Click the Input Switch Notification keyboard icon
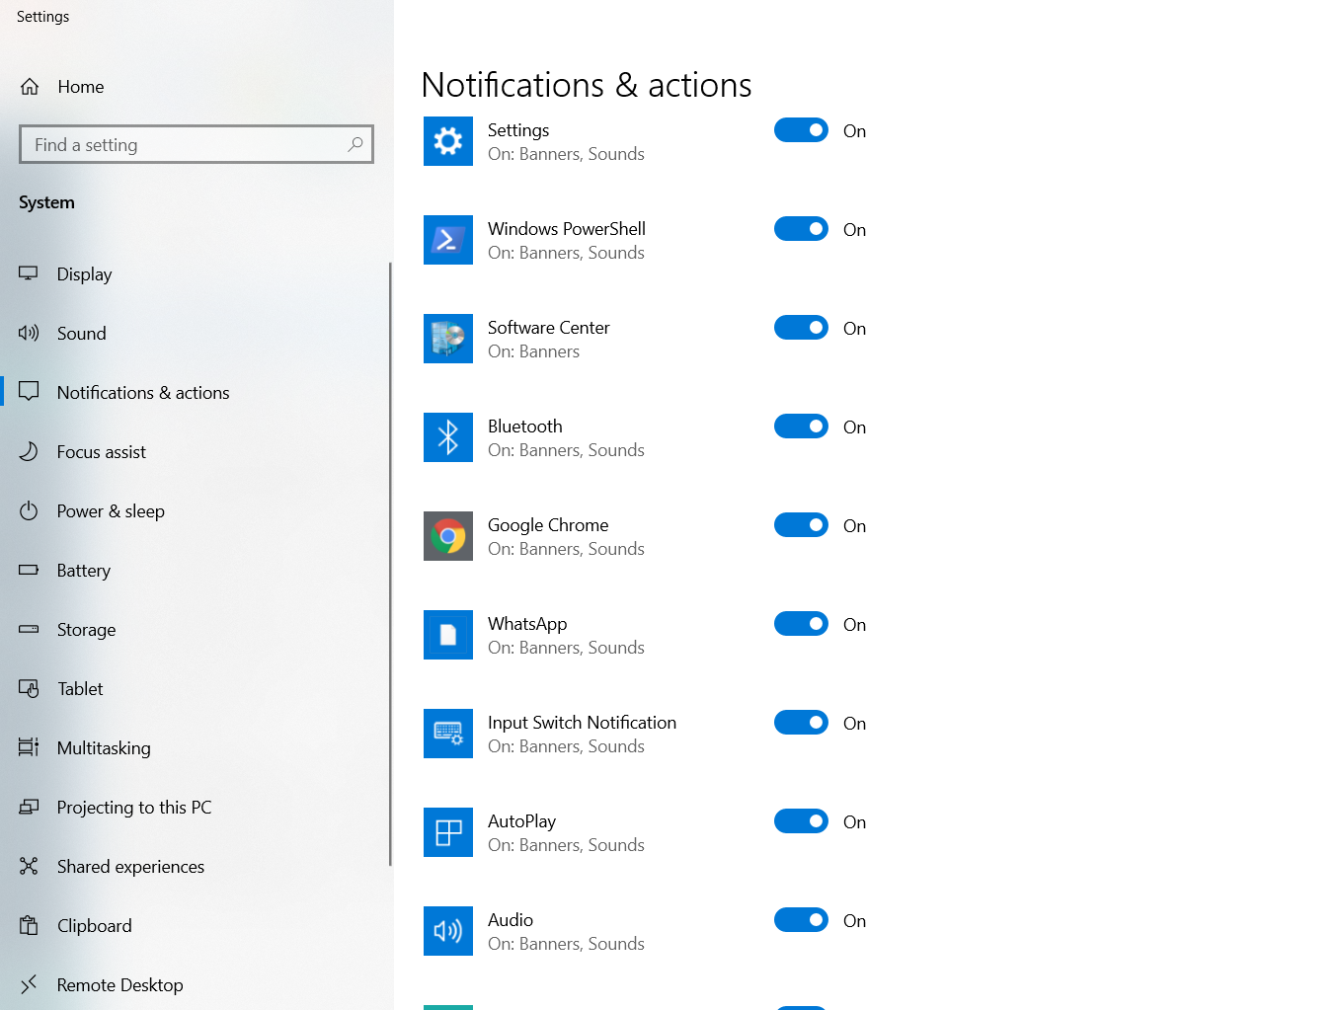 click(x=447, y=734)
